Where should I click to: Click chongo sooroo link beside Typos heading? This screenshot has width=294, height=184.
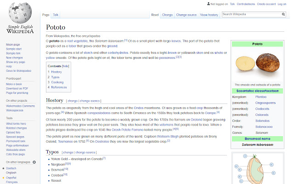(85, 152)
